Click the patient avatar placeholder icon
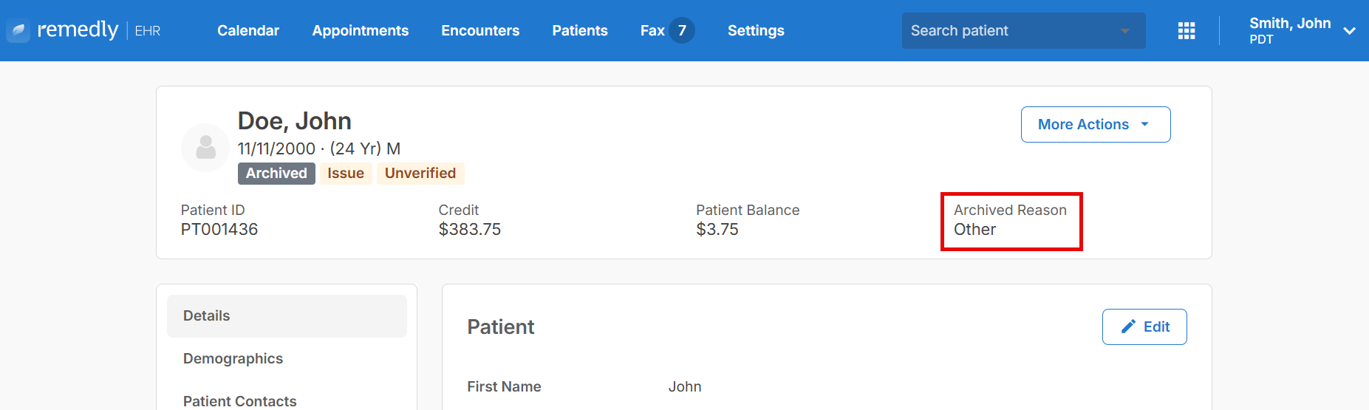This screenshot has width=1369, height=410. [205, 148]
